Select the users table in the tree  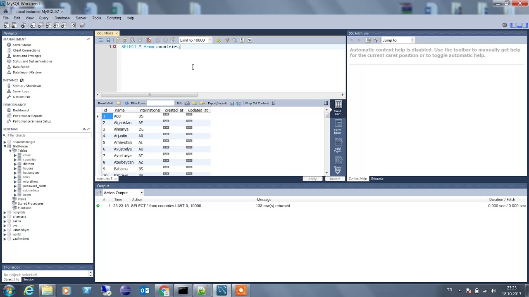coord(27,195)
